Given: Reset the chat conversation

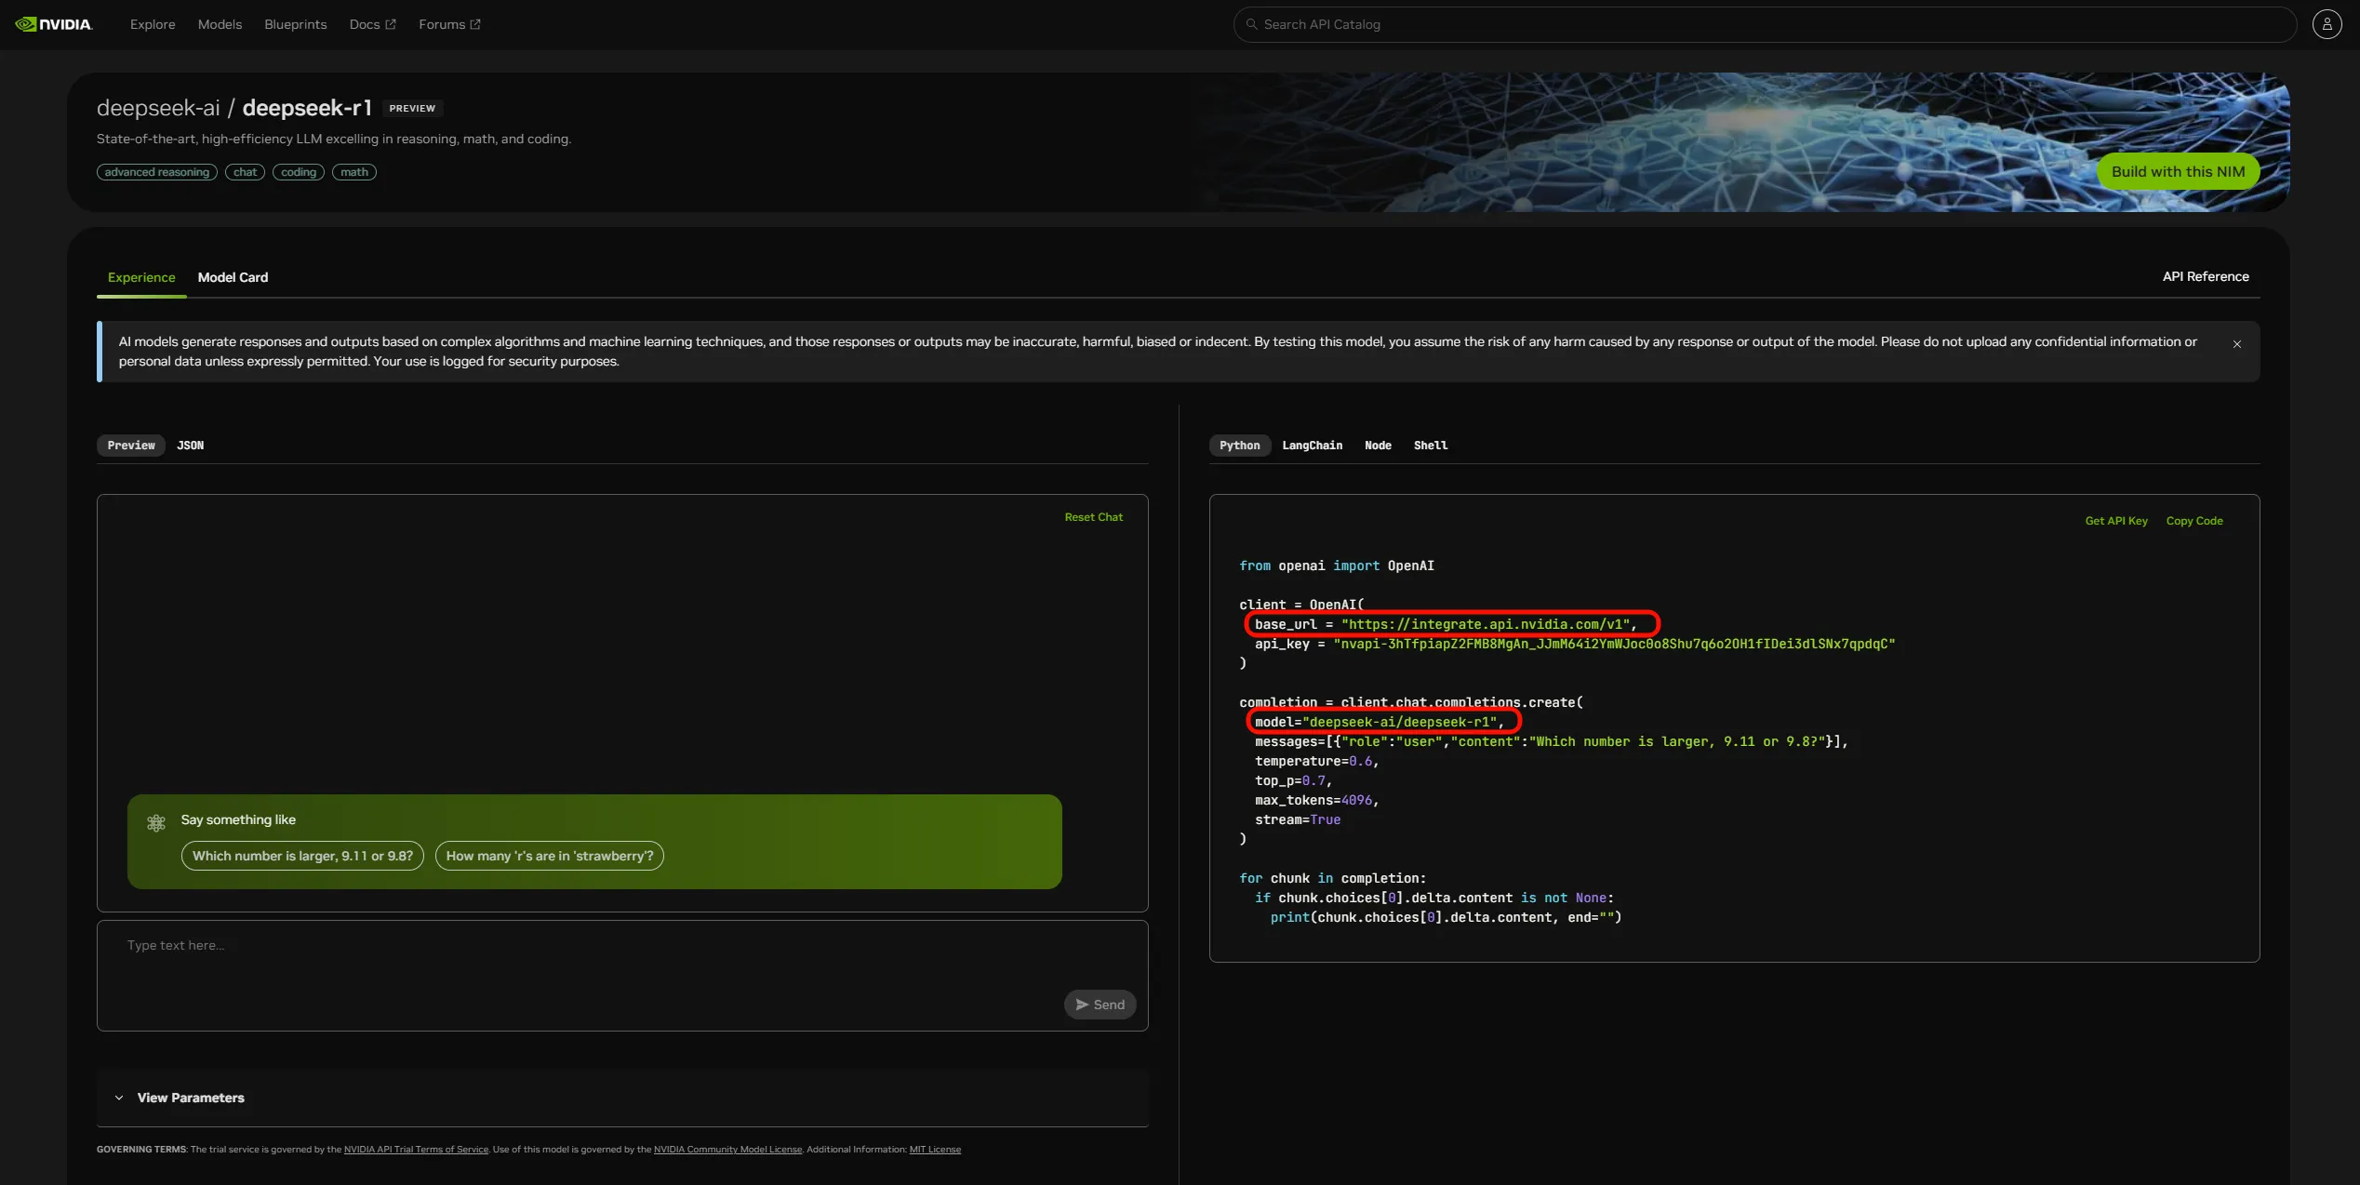Looking at the screenshot, I should 1093,517.
